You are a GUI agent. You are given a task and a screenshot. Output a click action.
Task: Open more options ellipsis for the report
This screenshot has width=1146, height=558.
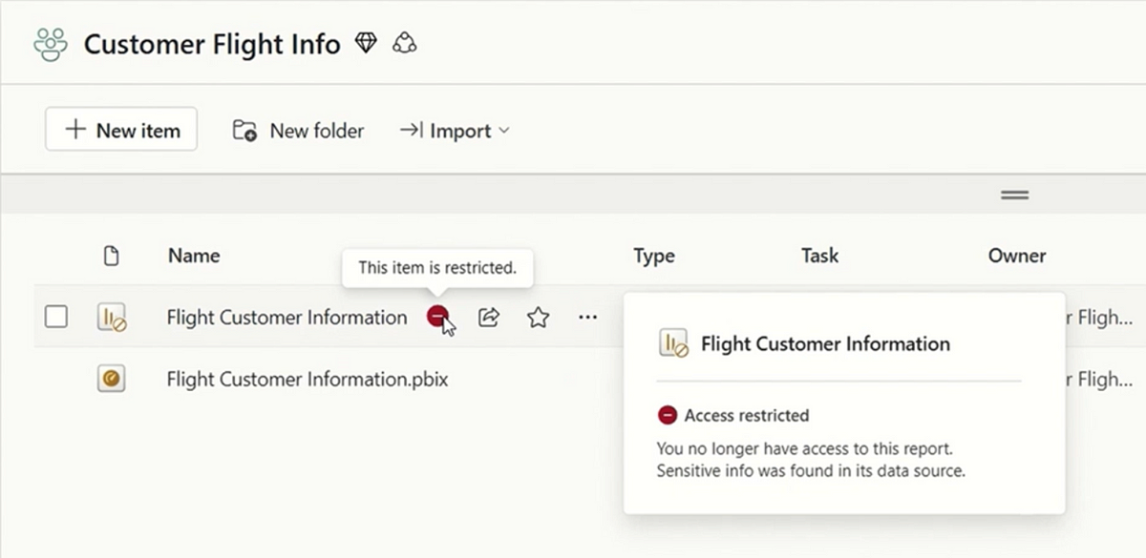587,318
